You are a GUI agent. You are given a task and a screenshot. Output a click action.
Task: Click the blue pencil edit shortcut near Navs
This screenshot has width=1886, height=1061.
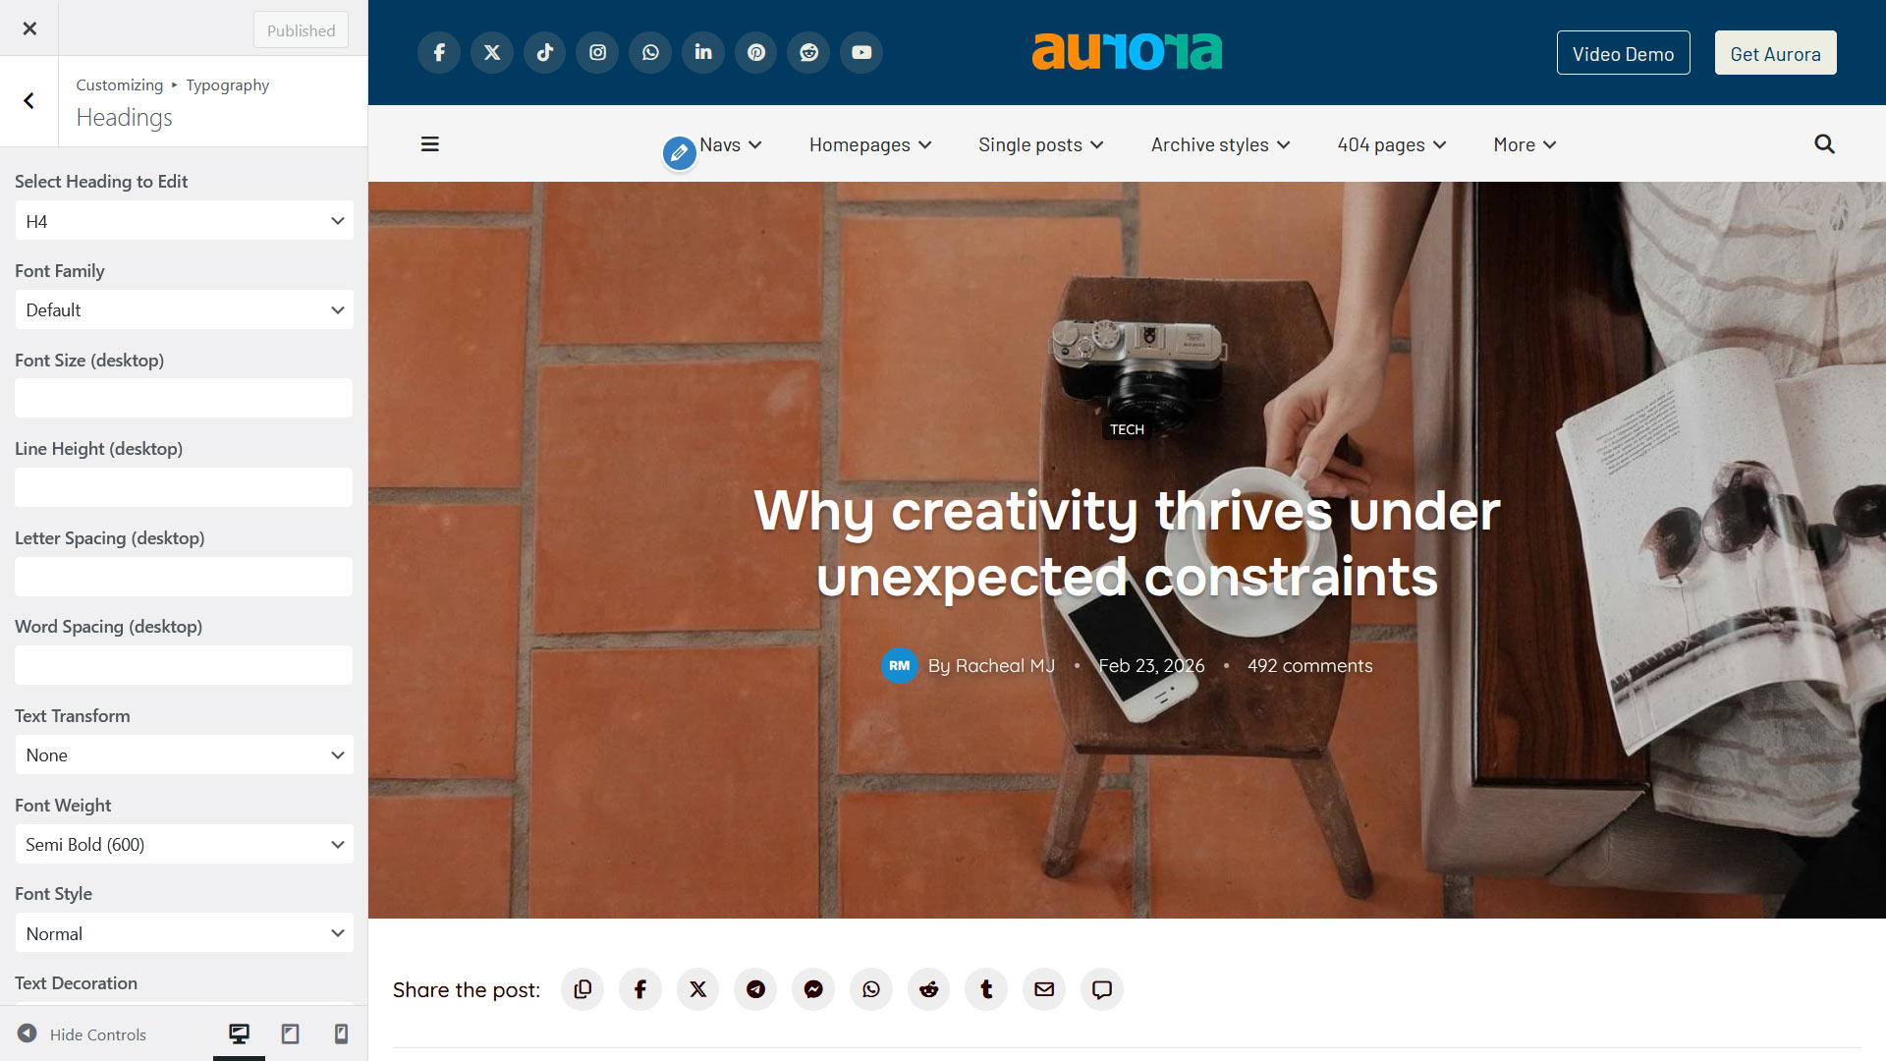[679, 153]
